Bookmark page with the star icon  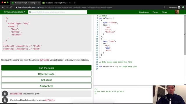point(164,7)
